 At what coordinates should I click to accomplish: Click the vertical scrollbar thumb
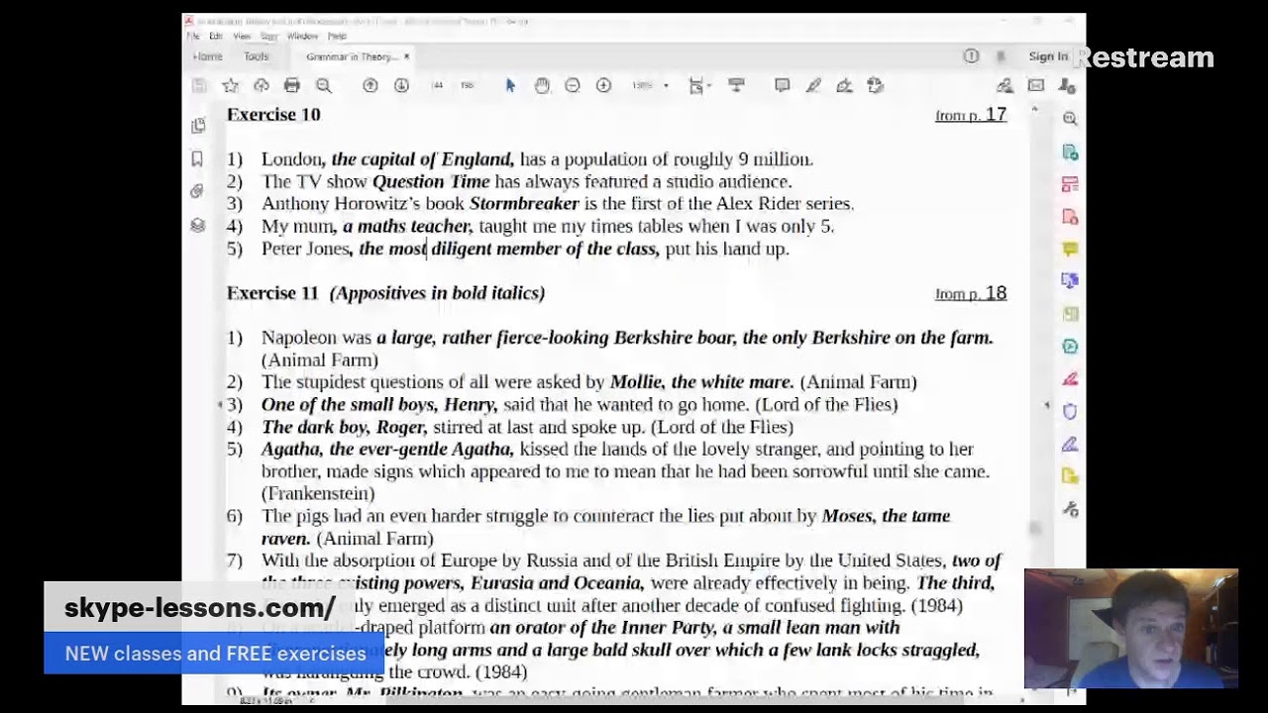[1034, 529]
